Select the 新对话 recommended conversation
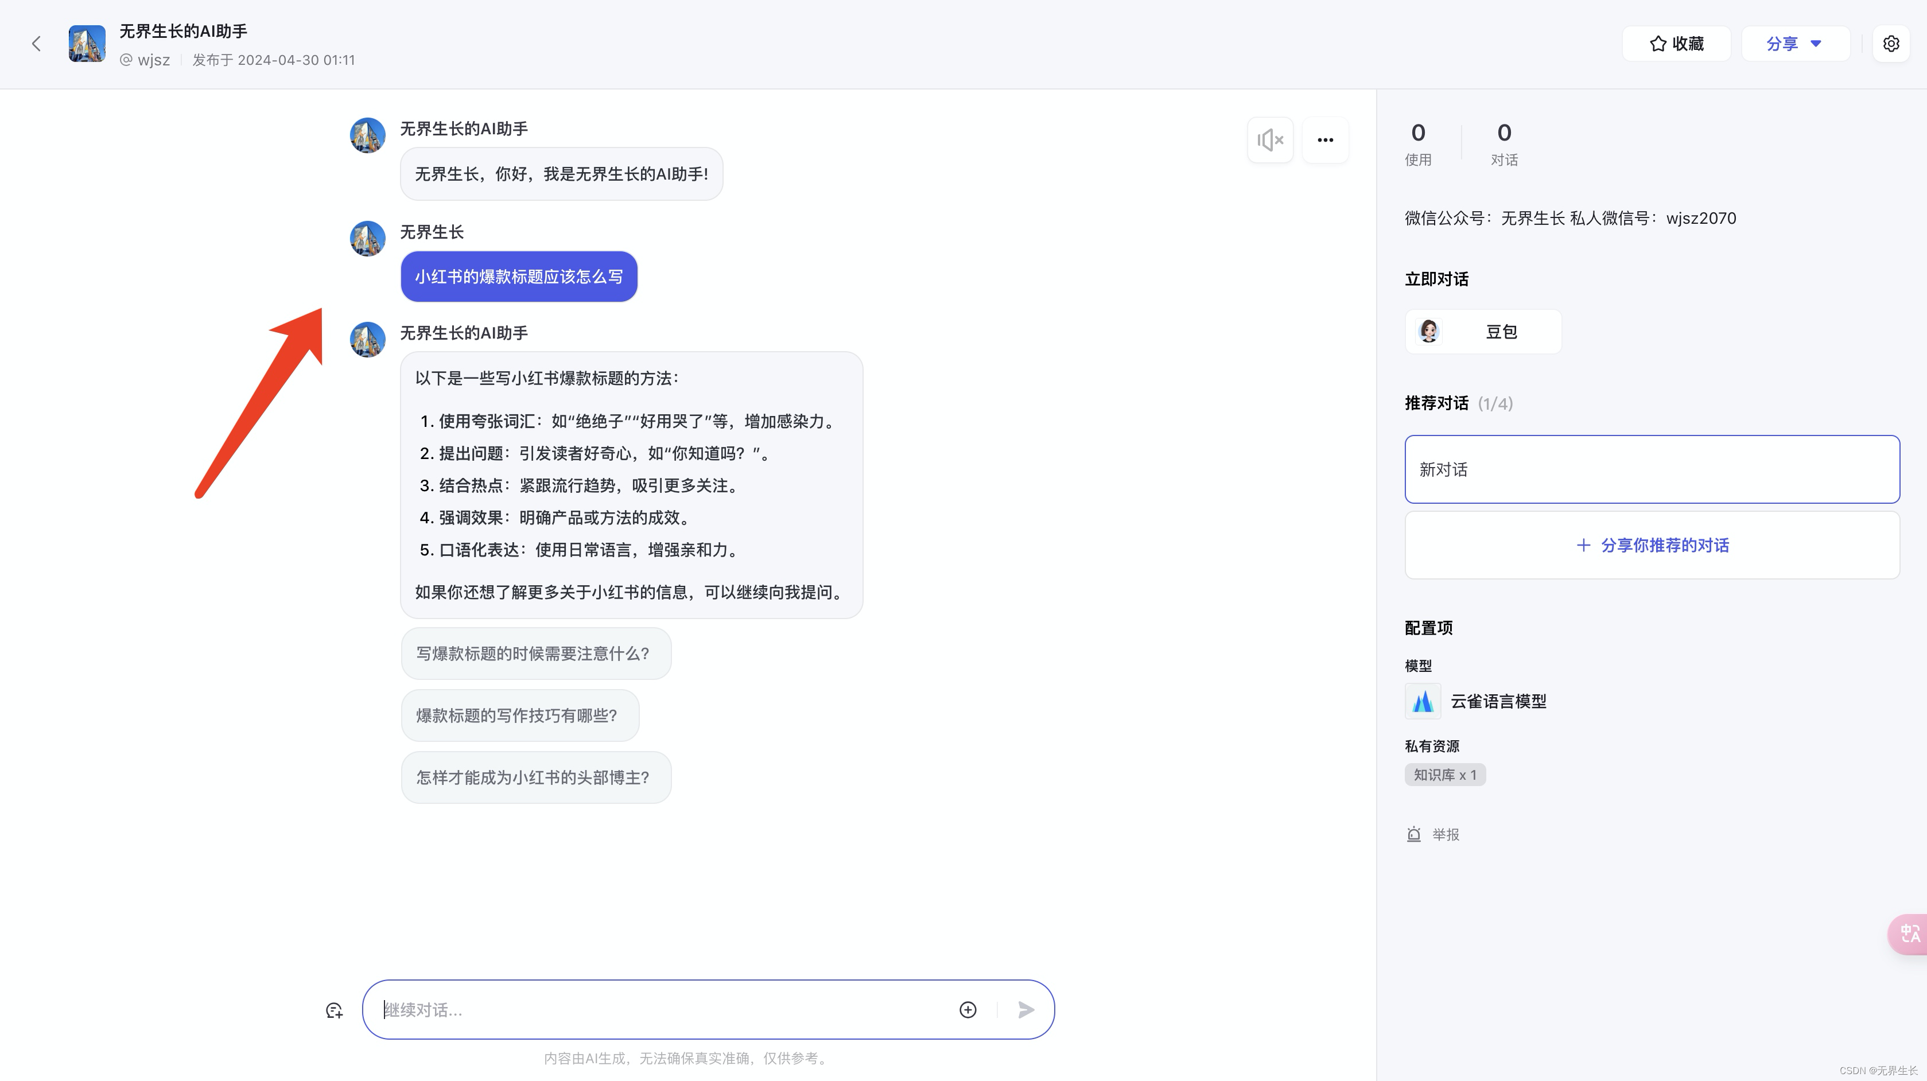The width and height of the screenshot is (1927, 1081). [1652, 469]
